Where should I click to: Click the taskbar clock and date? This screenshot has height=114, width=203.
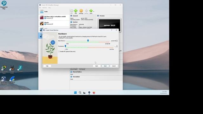(164, 92)
